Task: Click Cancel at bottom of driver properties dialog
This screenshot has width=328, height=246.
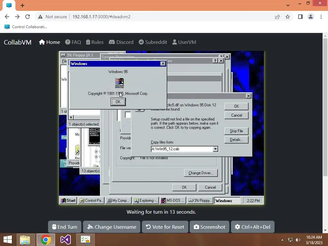Action: point(210,187)
